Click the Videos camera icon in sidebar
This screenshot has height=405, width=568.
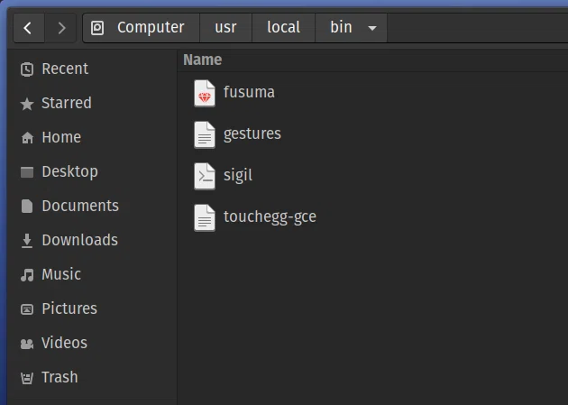click(x=27, y=344)
